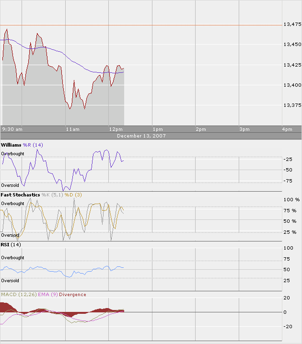Viewport: 302px width, 344px height.
Task: Click the Overbought label in RSI panel
Action: pyautogui.click(x=12, y=258)
